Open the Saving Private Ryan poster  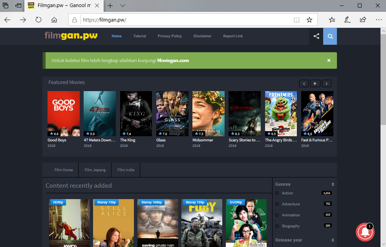coord(158,223)
